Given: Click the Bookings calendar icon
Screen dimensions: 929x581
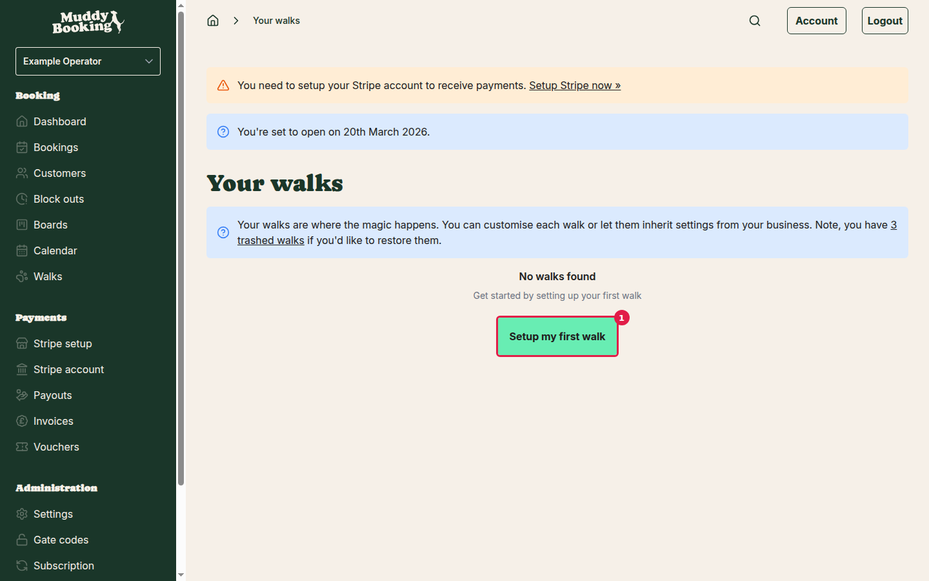Looking at the screenshot, I should point(21,147).
